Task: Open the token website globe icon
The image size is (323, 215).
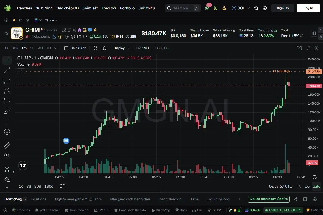Action: [x=66, y=37]
